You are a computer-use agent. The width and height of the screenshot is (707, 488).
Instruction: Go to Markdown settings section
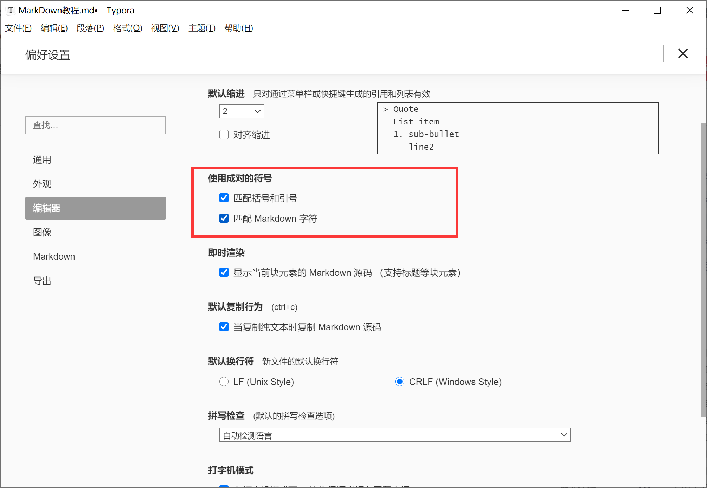click(96, 256)
